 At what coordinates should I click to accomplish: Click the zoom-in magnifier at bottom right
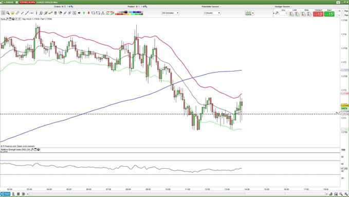point(346,194)
